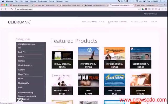Close the Amazon.com tab
Image resolution: width=168 pixels, height=104 pixels.
click(x=82, y=5)
